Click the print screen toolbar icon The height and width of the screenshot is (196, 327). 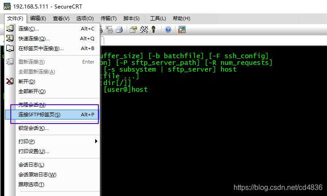(x=109, y=30)
